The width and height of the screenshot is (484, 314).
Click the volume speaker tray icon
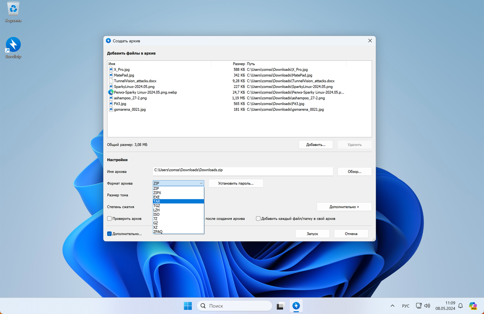point(427,306)
